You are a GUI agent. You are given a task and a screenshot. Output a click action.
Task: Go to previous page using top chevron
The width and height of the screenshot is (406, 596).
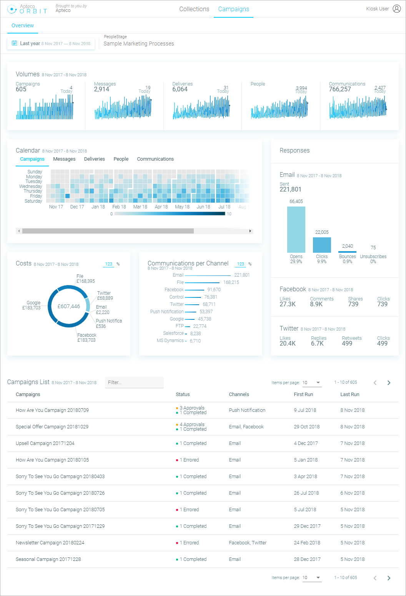click(375, 383)
